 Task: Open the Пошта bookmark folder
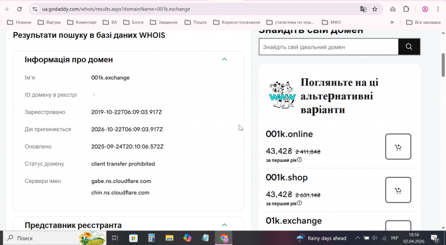point(196,22)
